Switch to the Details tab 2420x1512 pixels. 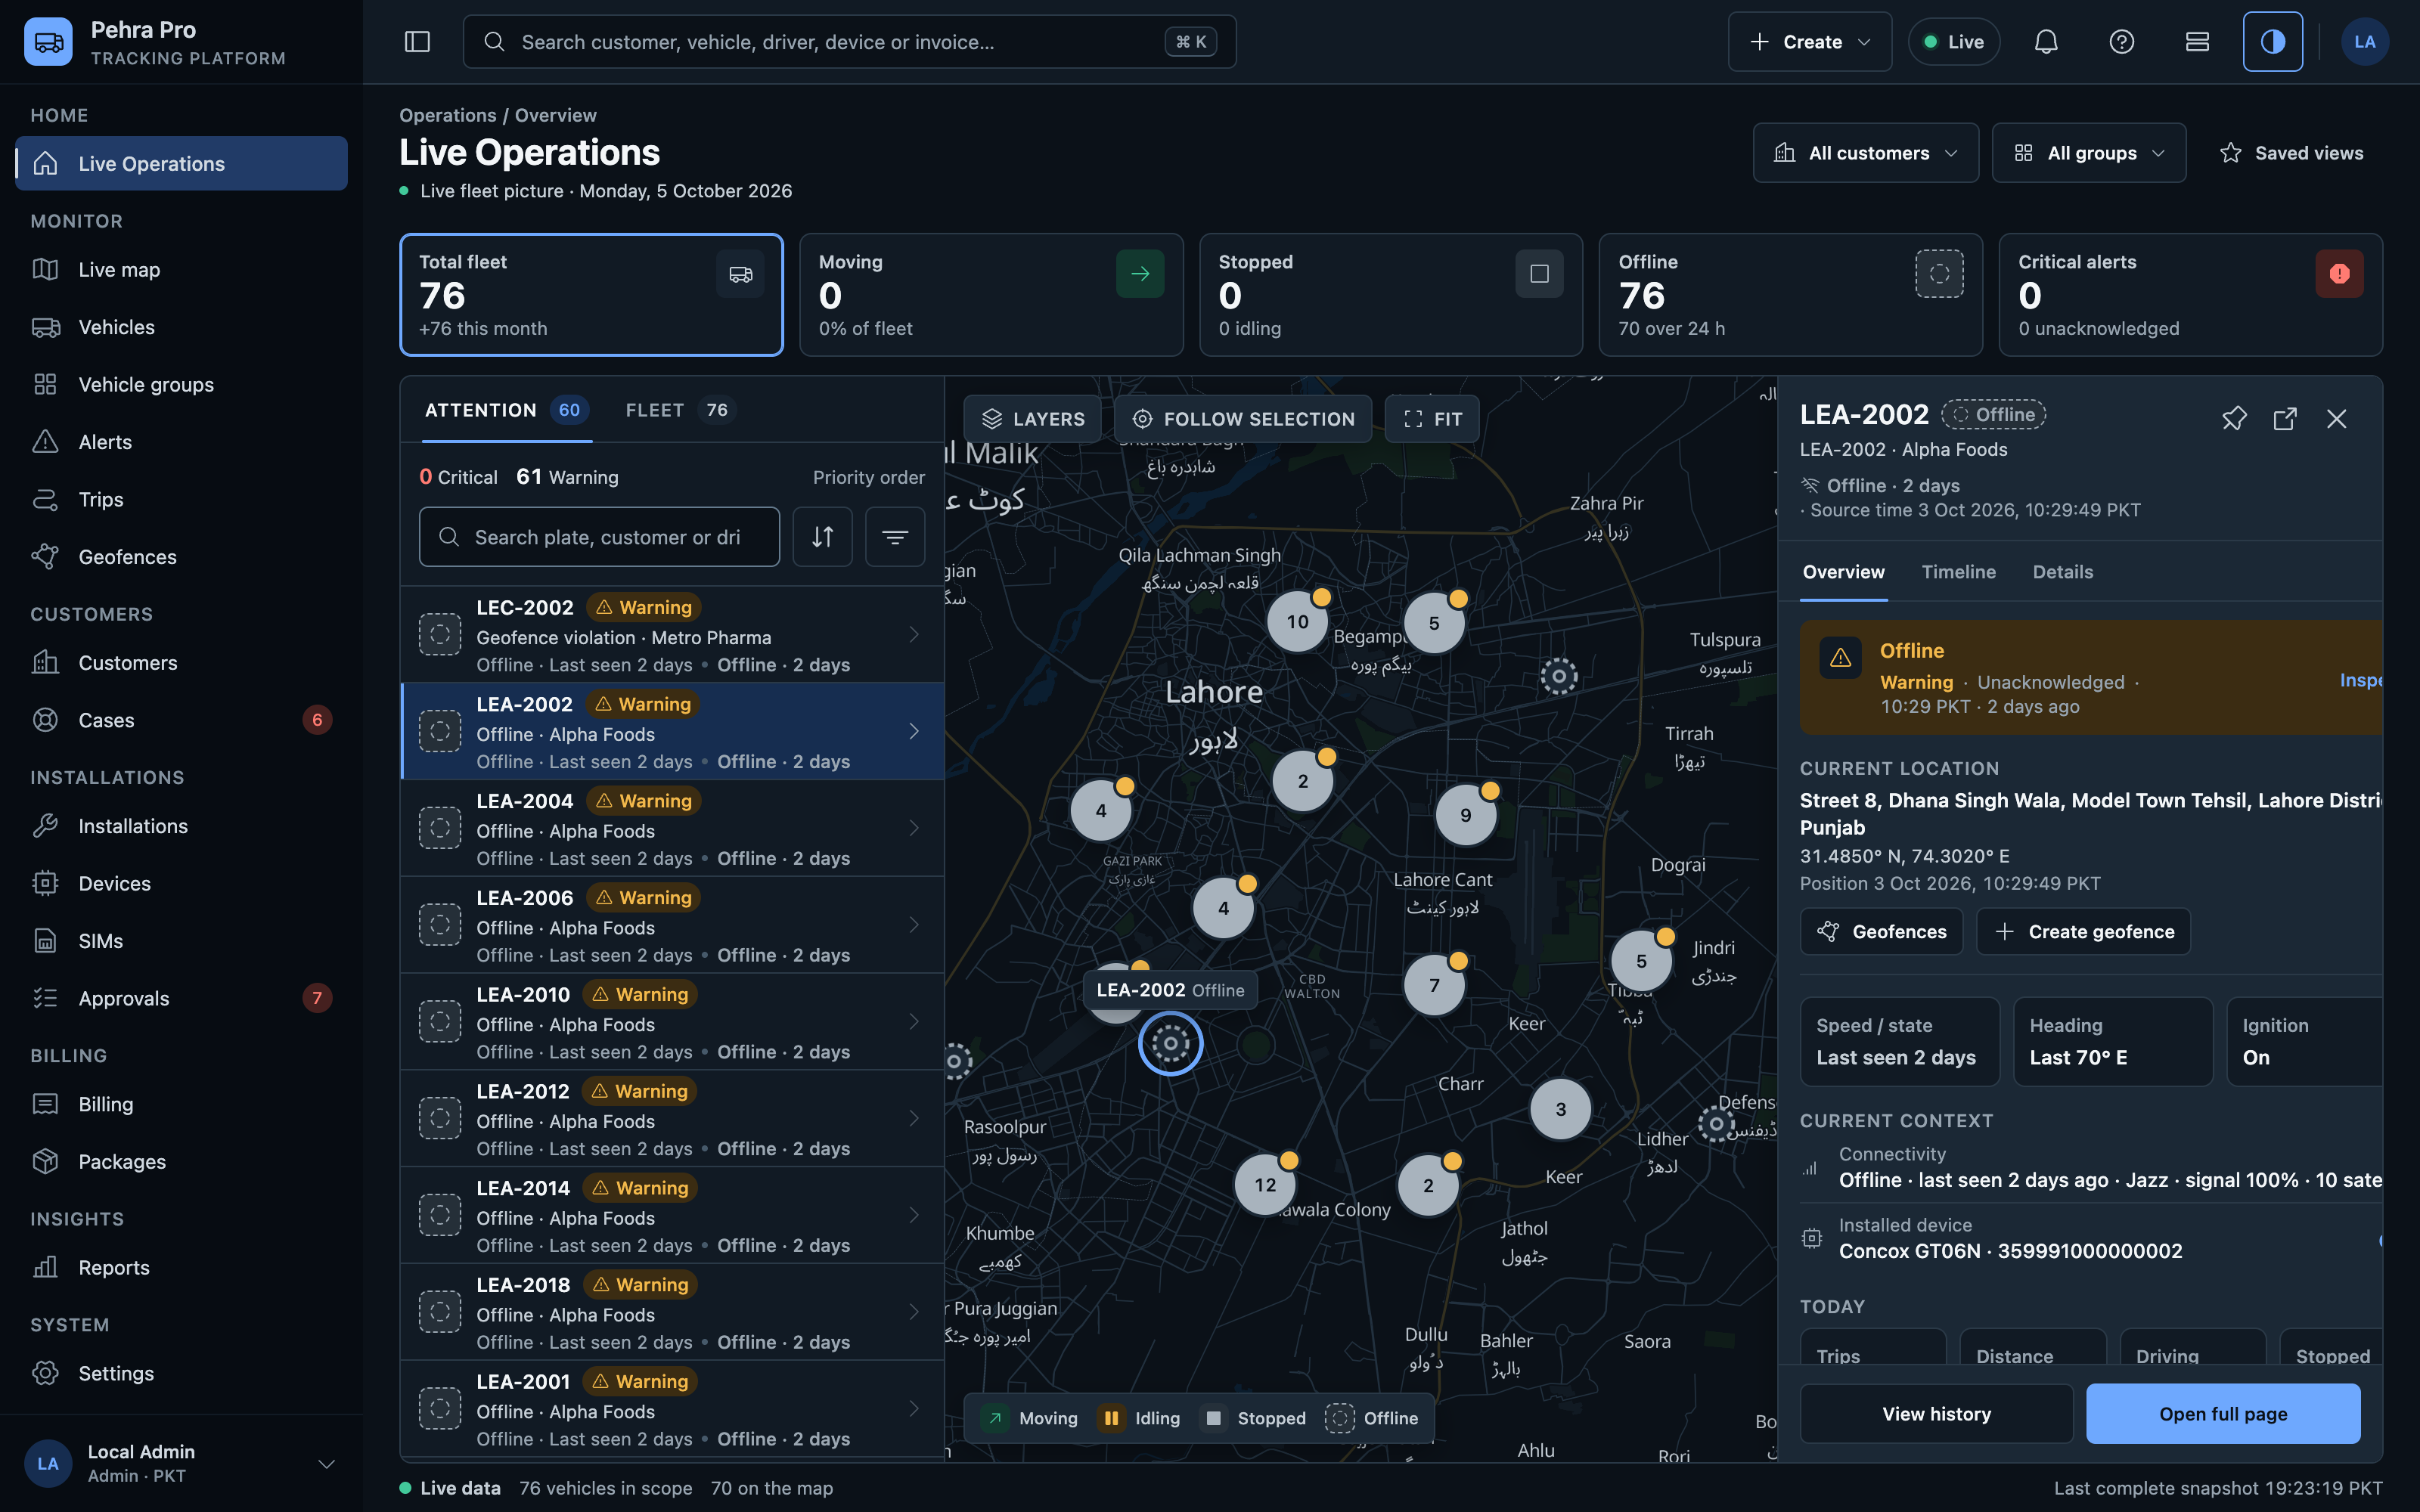tap(2062, 572)
